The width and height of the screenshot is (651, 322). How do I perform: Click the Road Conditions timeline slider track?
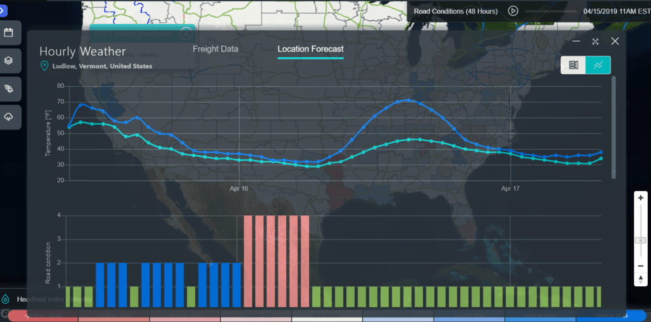(551, 12)
